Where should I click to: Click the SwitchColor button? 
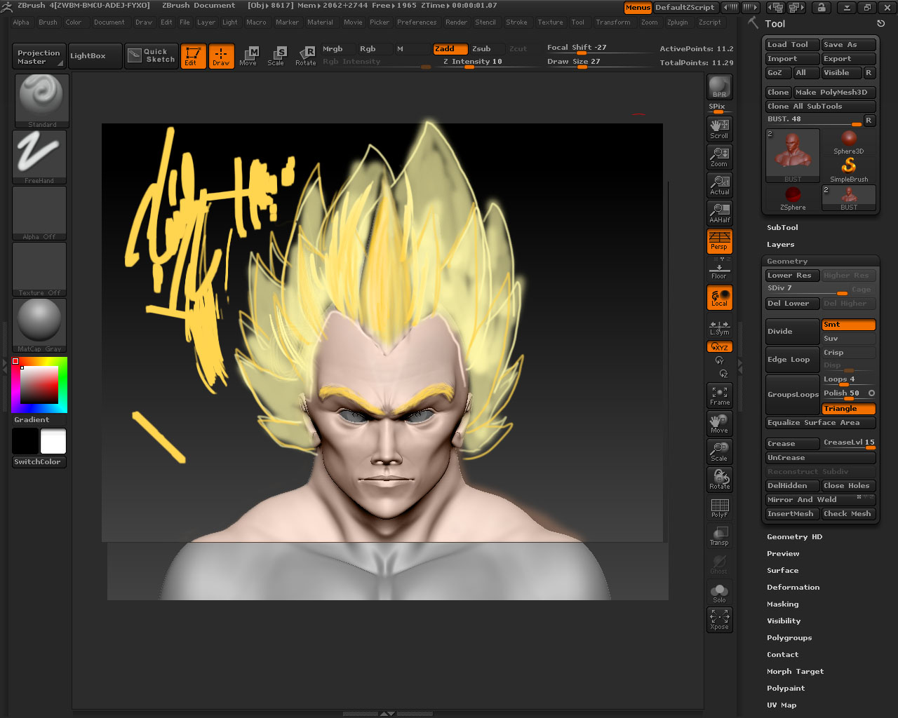[x=39, y=462]
